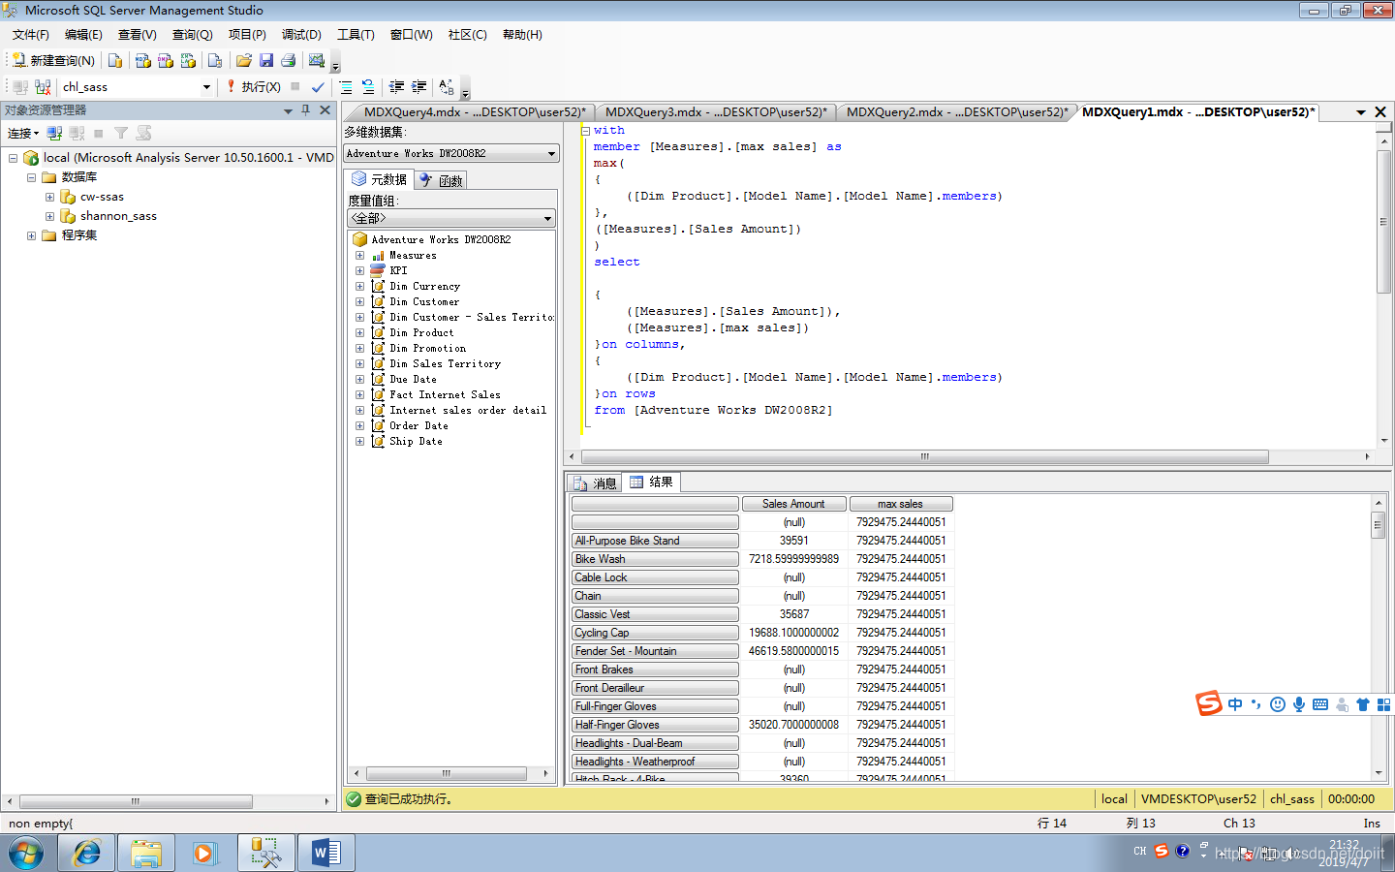Specify values for template parameters
This screenshot has width=1395, height=872.
point(447,86)
